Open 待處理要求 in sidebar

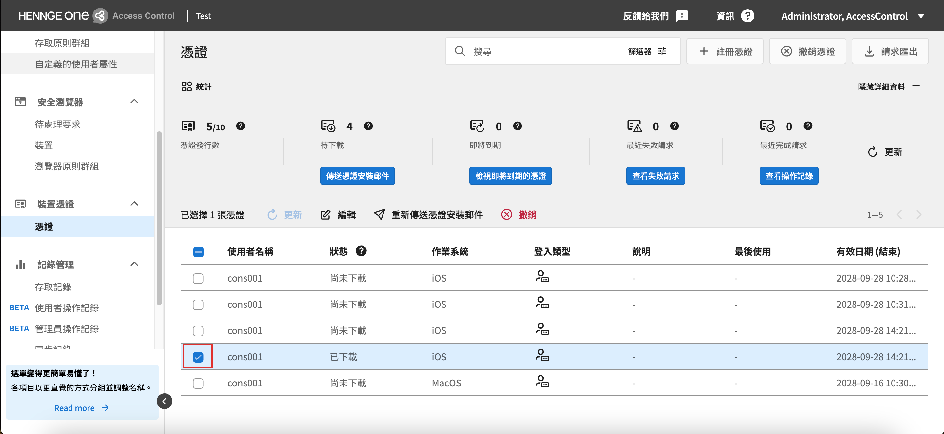[58, 124]
